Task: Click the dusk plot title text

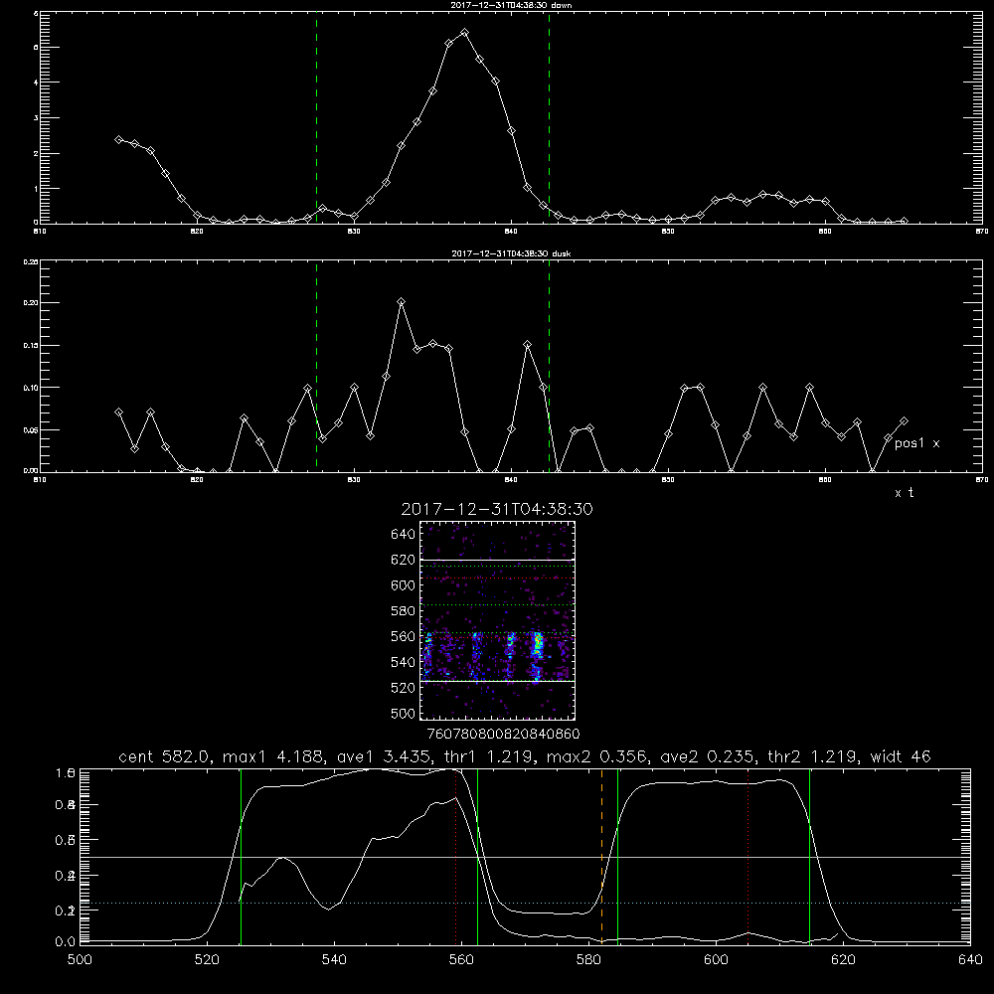Action: pyautogui.click(x=511, y=253)
